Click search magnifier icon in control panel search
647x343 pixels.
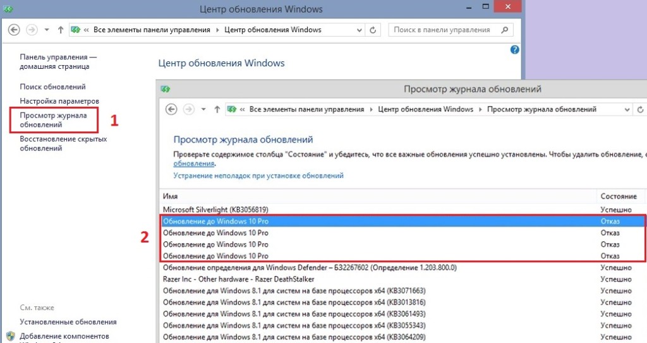click(x=505, y=30)
